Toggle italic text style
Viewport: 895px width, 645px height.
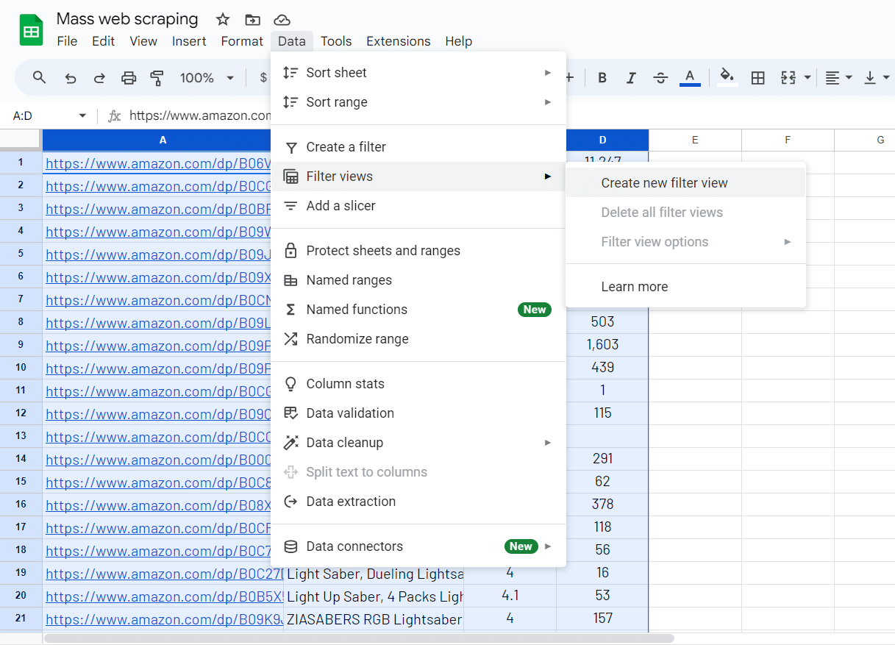pyautogui.click(x=630, y=78)
